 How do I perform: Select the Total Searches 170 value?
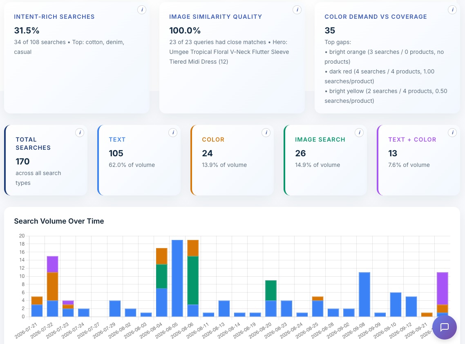(x=22, y=162)
